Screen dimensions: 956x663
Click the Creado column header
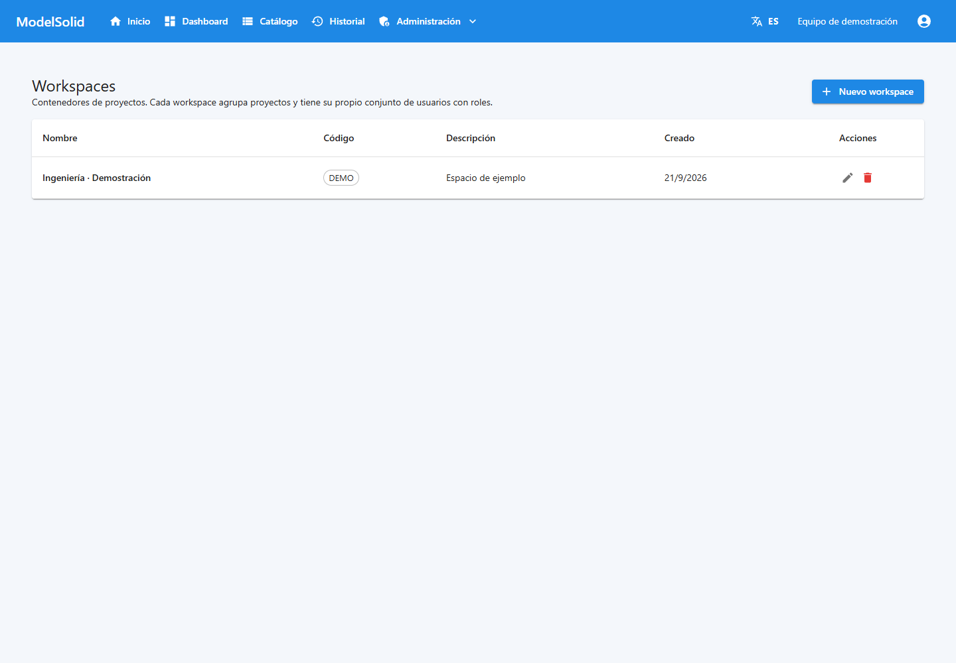[679, 138]
